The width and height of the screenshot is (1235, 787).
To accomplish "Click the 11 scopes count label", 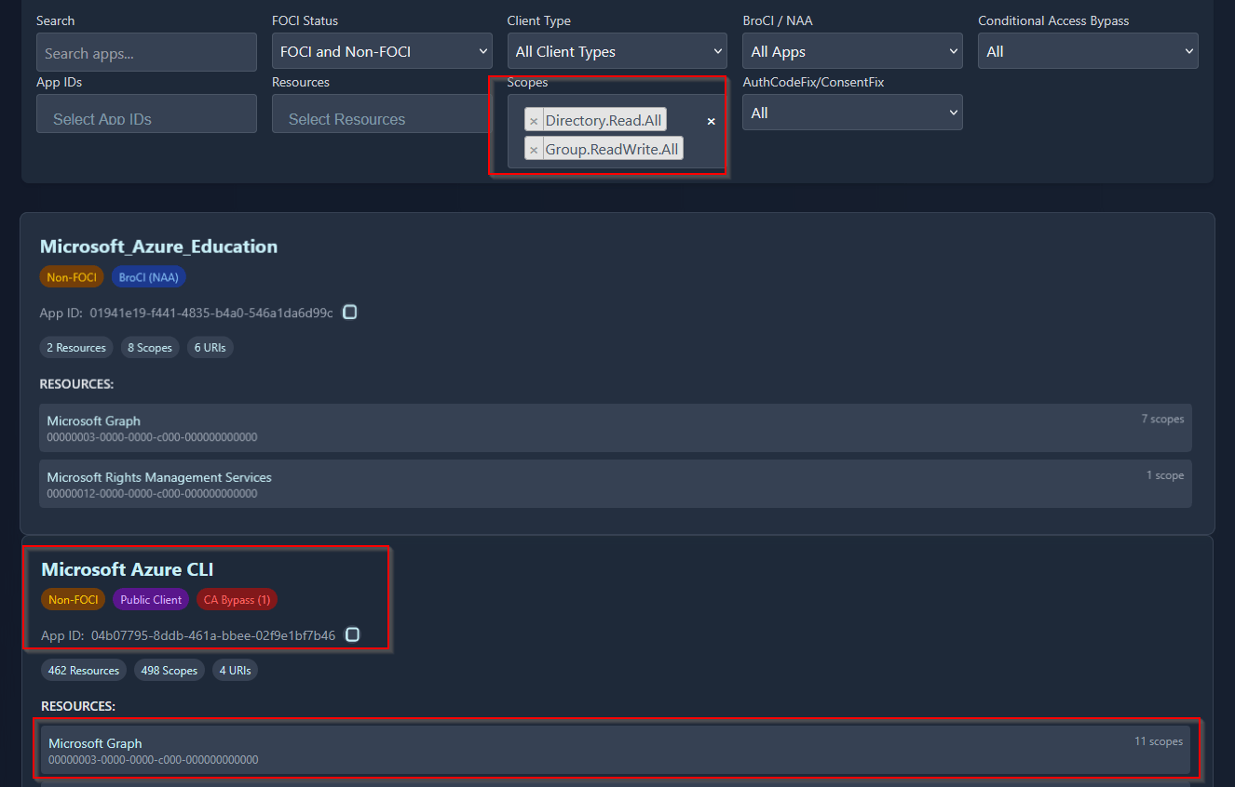I will 1159,741.
